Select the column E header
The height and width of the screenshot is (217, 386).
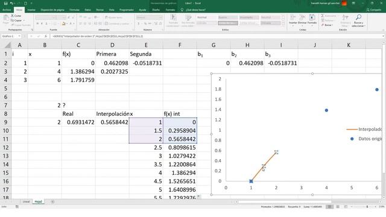(x=146, y=45)
